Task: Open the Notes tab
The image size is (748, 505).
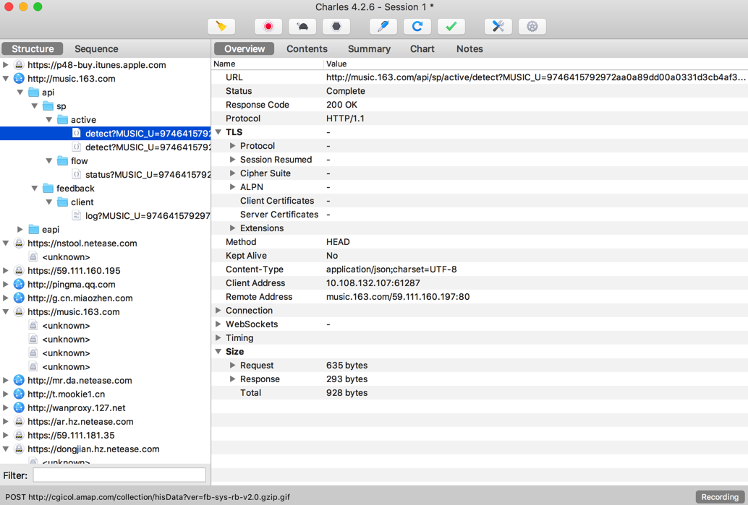Action: pyautogui.click(x=469, y=48)
